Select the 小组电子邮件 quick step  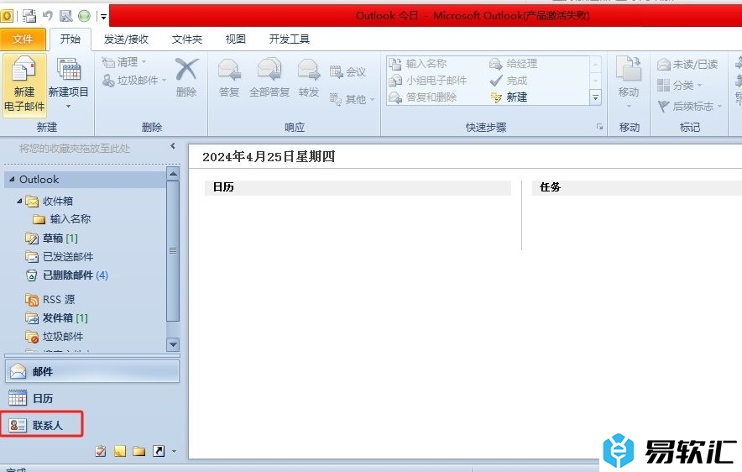click(427, 81)
